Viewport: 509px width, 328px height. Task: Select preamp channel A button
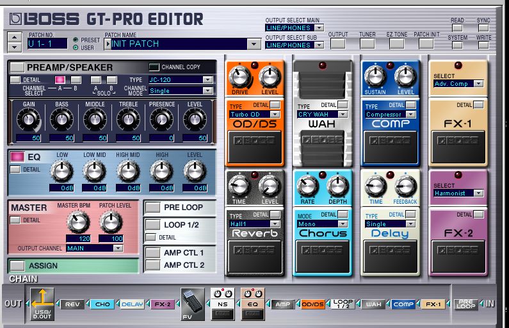pos(60,79)
